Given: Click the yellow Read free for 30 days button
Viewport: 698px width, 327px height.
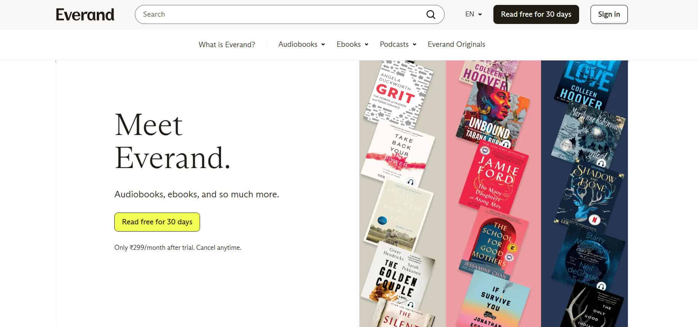Looking at the screenshot, I should click(157, 222).
